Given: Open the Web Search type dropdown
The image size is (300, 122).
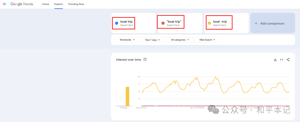Looking at the screenshot, I should (207, 40).
